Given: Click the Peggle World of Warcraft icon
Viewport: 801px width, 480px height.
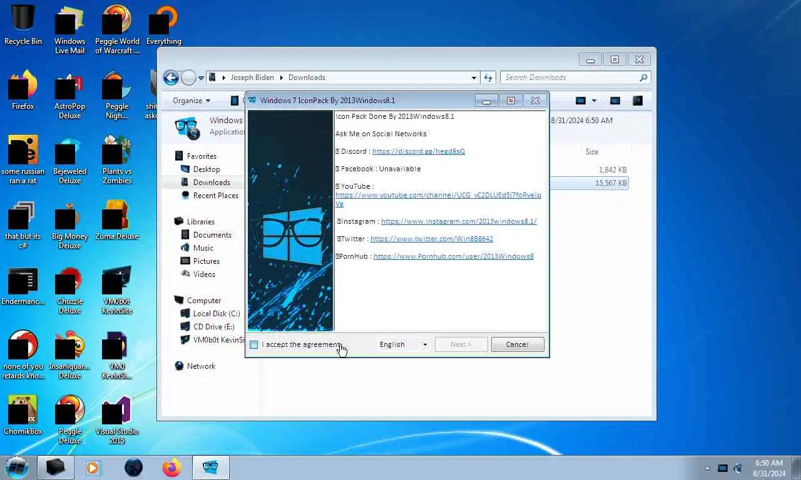Looking at the screenshot, I should click(117, 30).
